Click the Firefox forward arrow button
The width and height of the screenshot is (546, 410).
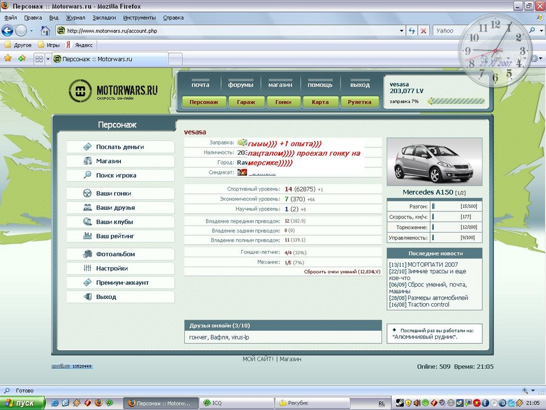[x=21, y=31]
